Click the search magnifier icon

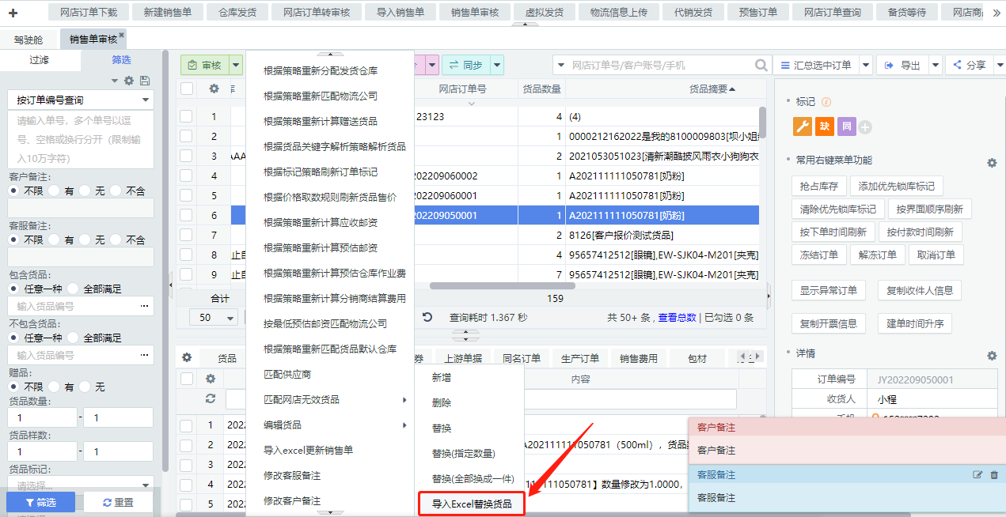coord(761,66)
